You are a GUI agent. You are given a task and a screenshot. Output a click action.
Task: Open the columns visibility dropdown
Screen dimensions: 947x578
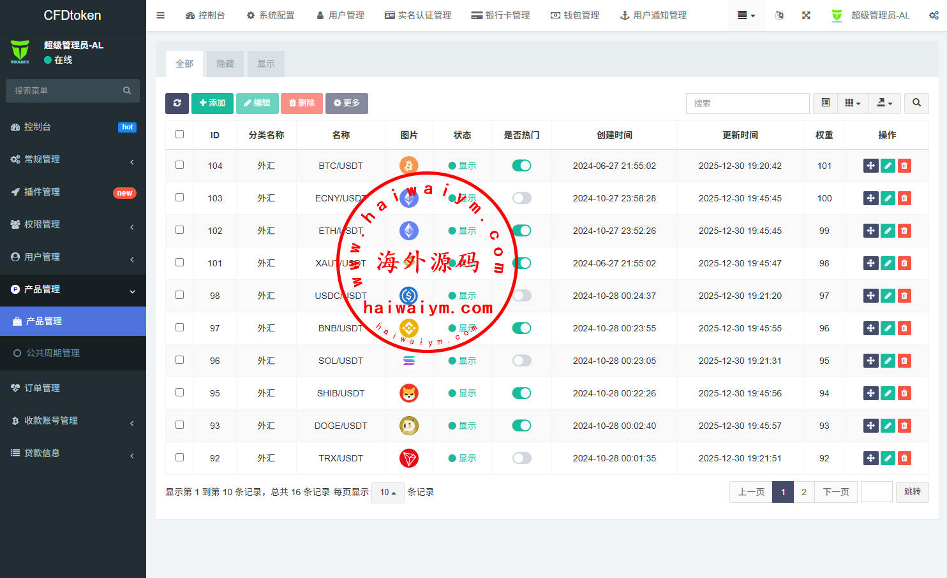853,103
